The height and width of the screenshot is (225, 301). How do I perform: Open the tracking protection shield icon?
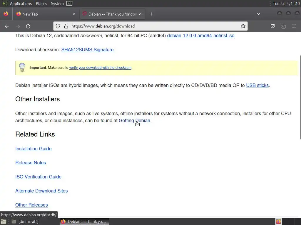[58, 26]
